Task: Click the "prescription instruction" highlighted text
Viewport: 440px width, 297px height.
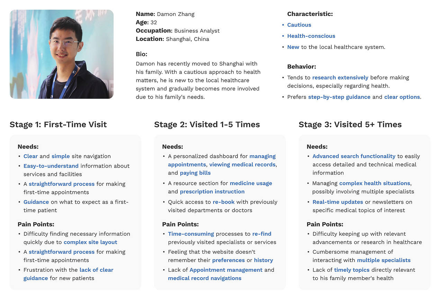Action: tap(212, 191)
